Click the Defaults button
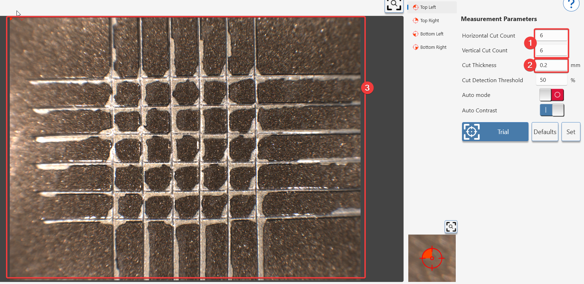This screenshot has width=584, height=284. (x=545, y=132)
